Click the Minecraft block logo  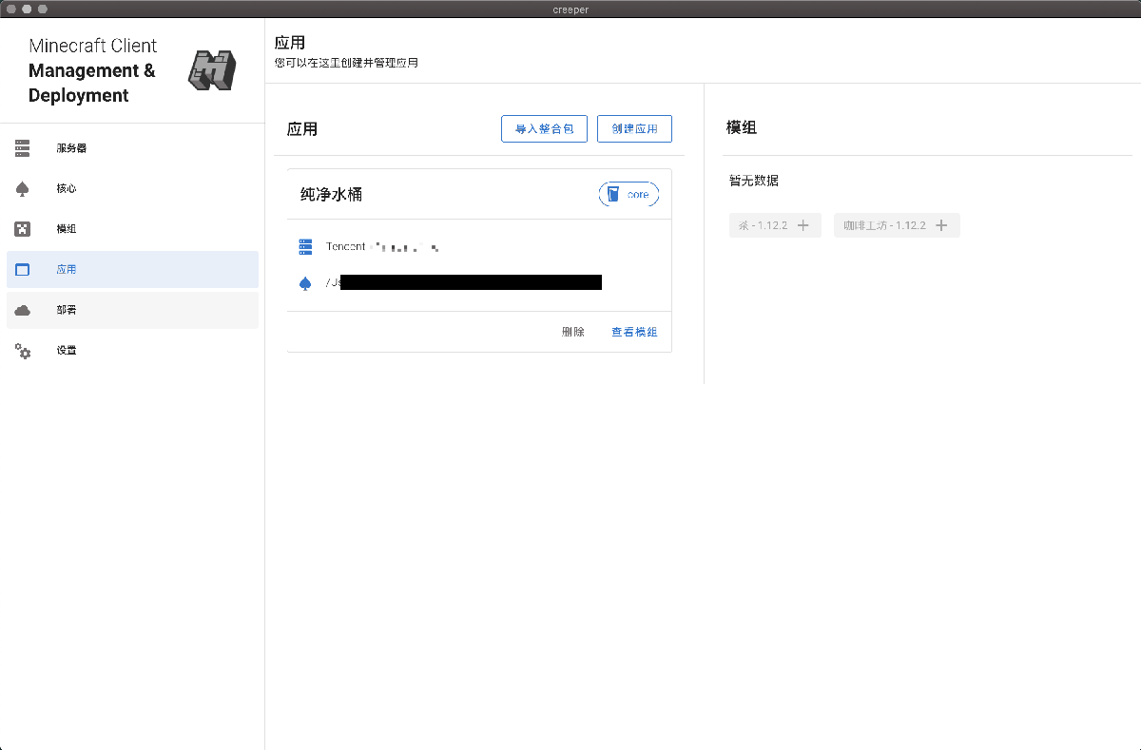click(211, 70)
